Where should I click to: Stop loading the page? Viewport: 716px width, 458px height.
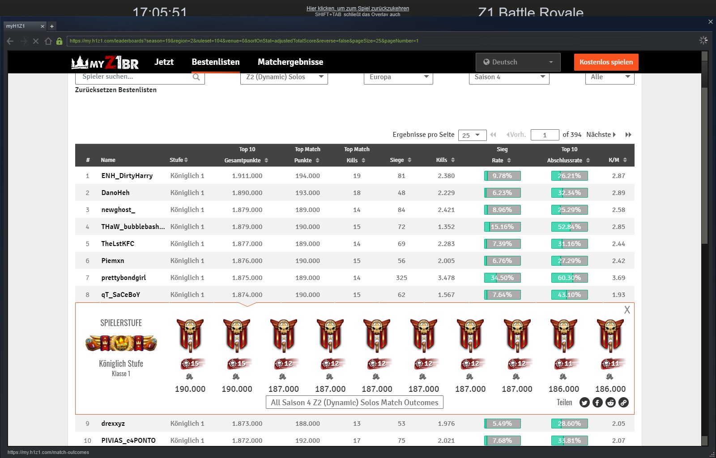[x=36, y=41]
